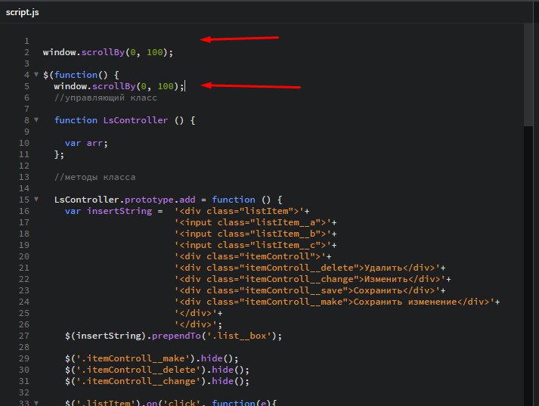Click the vertical scrollbar thumb
The image size is (539, 406).
[x=528, y=75]
